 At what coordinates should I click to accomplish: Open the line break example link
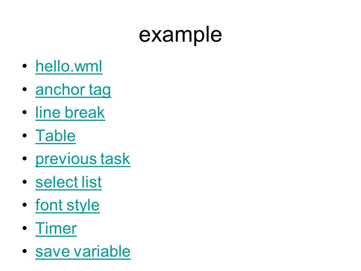tap(70, 113)
